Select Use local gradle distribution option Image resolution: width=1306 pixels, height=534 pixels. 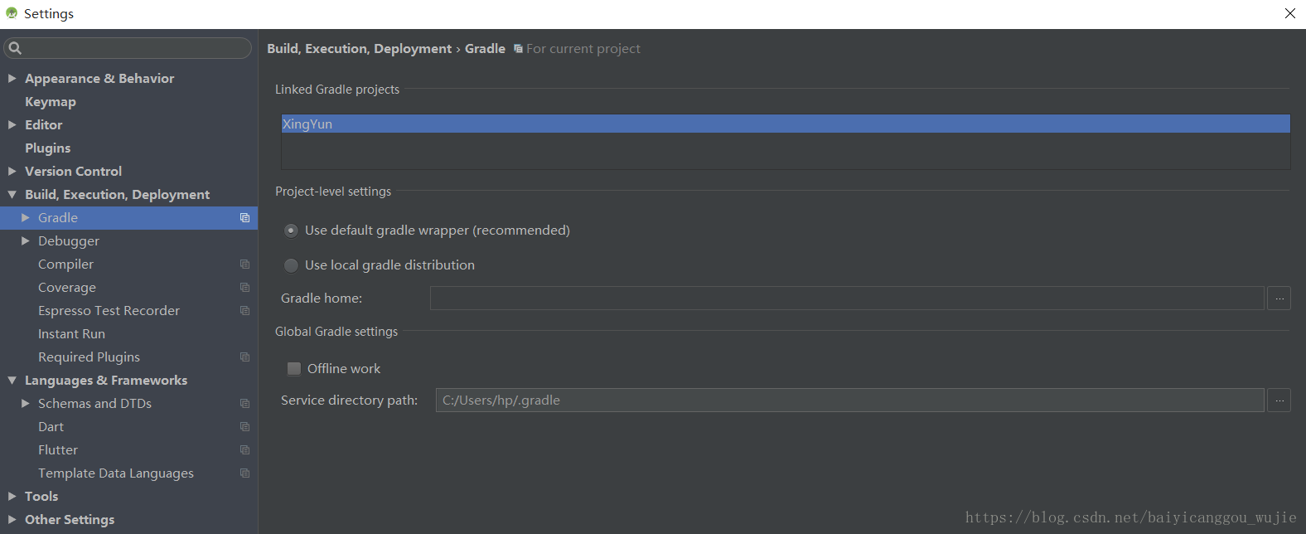click(291, 265)
